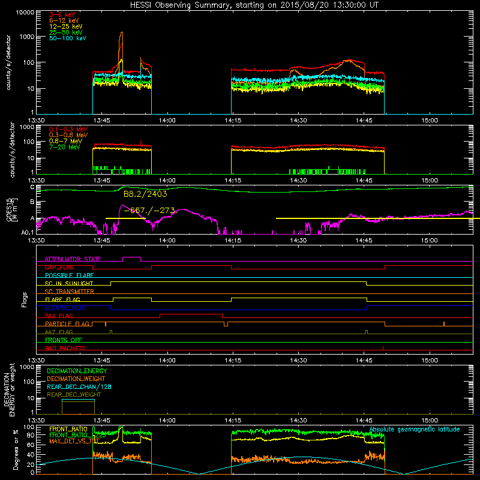Click the raised SAA_FLAG interval in flags panel

click(191, 314)
